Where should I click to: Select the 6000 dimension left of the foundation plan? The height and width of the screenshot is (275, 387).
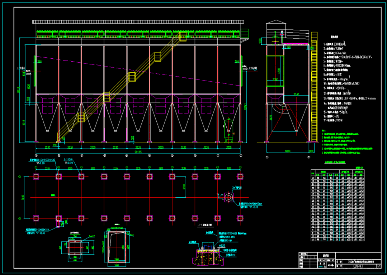pyautogui.click(x=23, y=198)
